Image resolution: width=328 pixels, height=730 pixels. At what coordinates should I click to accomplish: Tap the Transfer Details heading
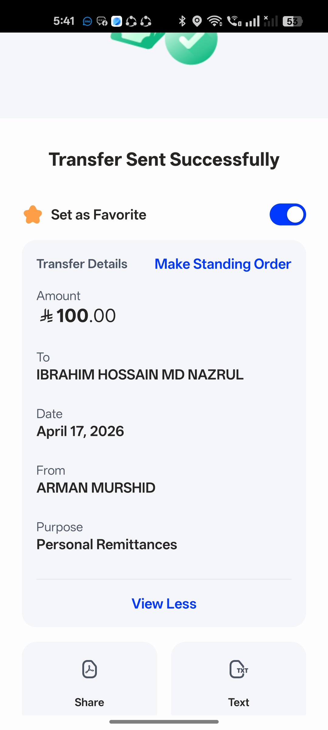pos(82,264)
